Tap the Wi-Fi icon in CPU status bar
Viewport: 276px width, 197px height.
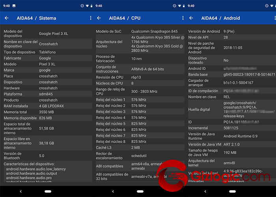pyautogui.click(x=179, y=6)
